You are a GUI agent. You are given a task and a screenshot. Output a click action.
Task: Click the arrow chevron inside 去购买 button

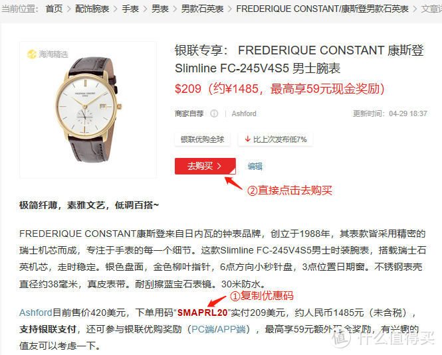[x=219, y=166]
